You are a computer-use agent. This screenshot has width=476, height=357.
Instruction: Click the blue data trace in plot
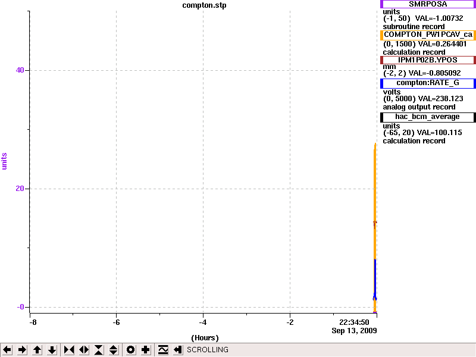point(375,279)
